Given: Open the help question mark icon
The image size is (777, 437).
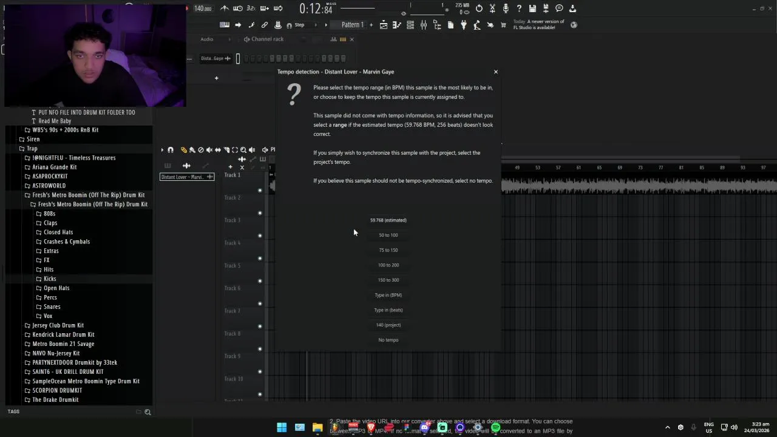Looking at the screenshot, I should click(519, 8).
